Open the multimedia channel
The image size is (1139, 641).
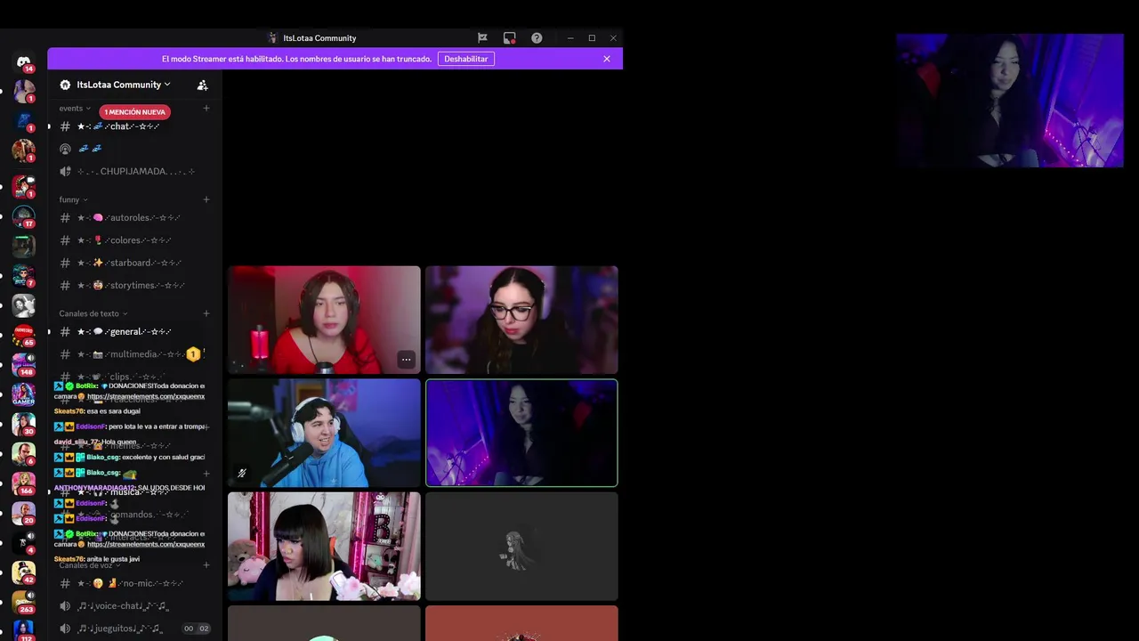pyautogui.click(x=120, y=354)
